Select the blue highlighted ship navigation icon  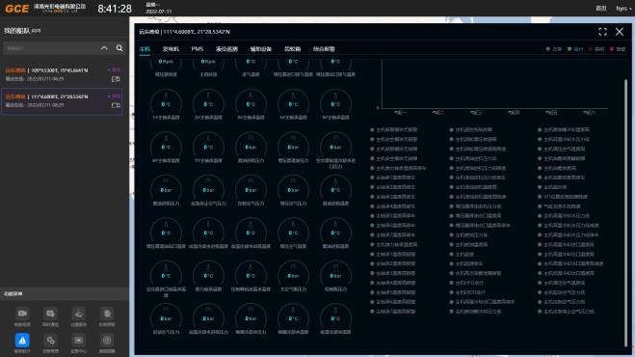22,340
